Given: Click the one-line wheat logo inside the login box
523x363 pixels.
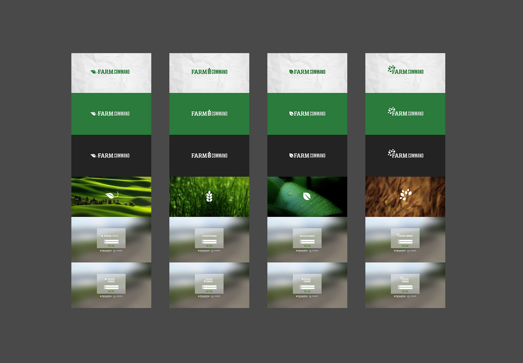Looking at the screenshot, I should pos(209,236).
